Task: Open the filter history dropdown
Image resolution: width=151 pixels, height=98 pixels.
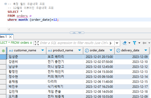Action: pyautogui.click(x=117, y=43)
